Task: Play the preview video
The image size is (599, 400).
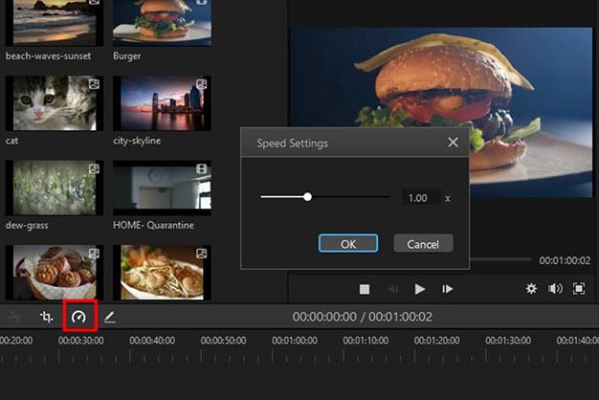Action: pos(420,289)
